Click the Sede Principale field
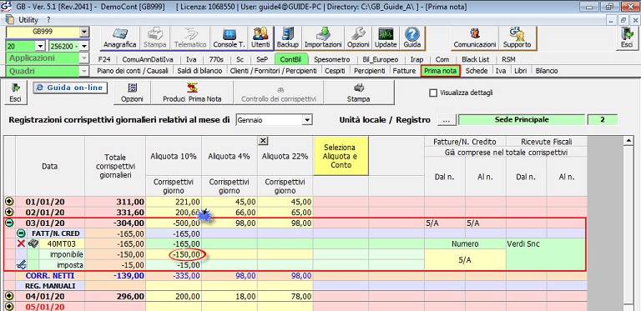 [522, 120]
